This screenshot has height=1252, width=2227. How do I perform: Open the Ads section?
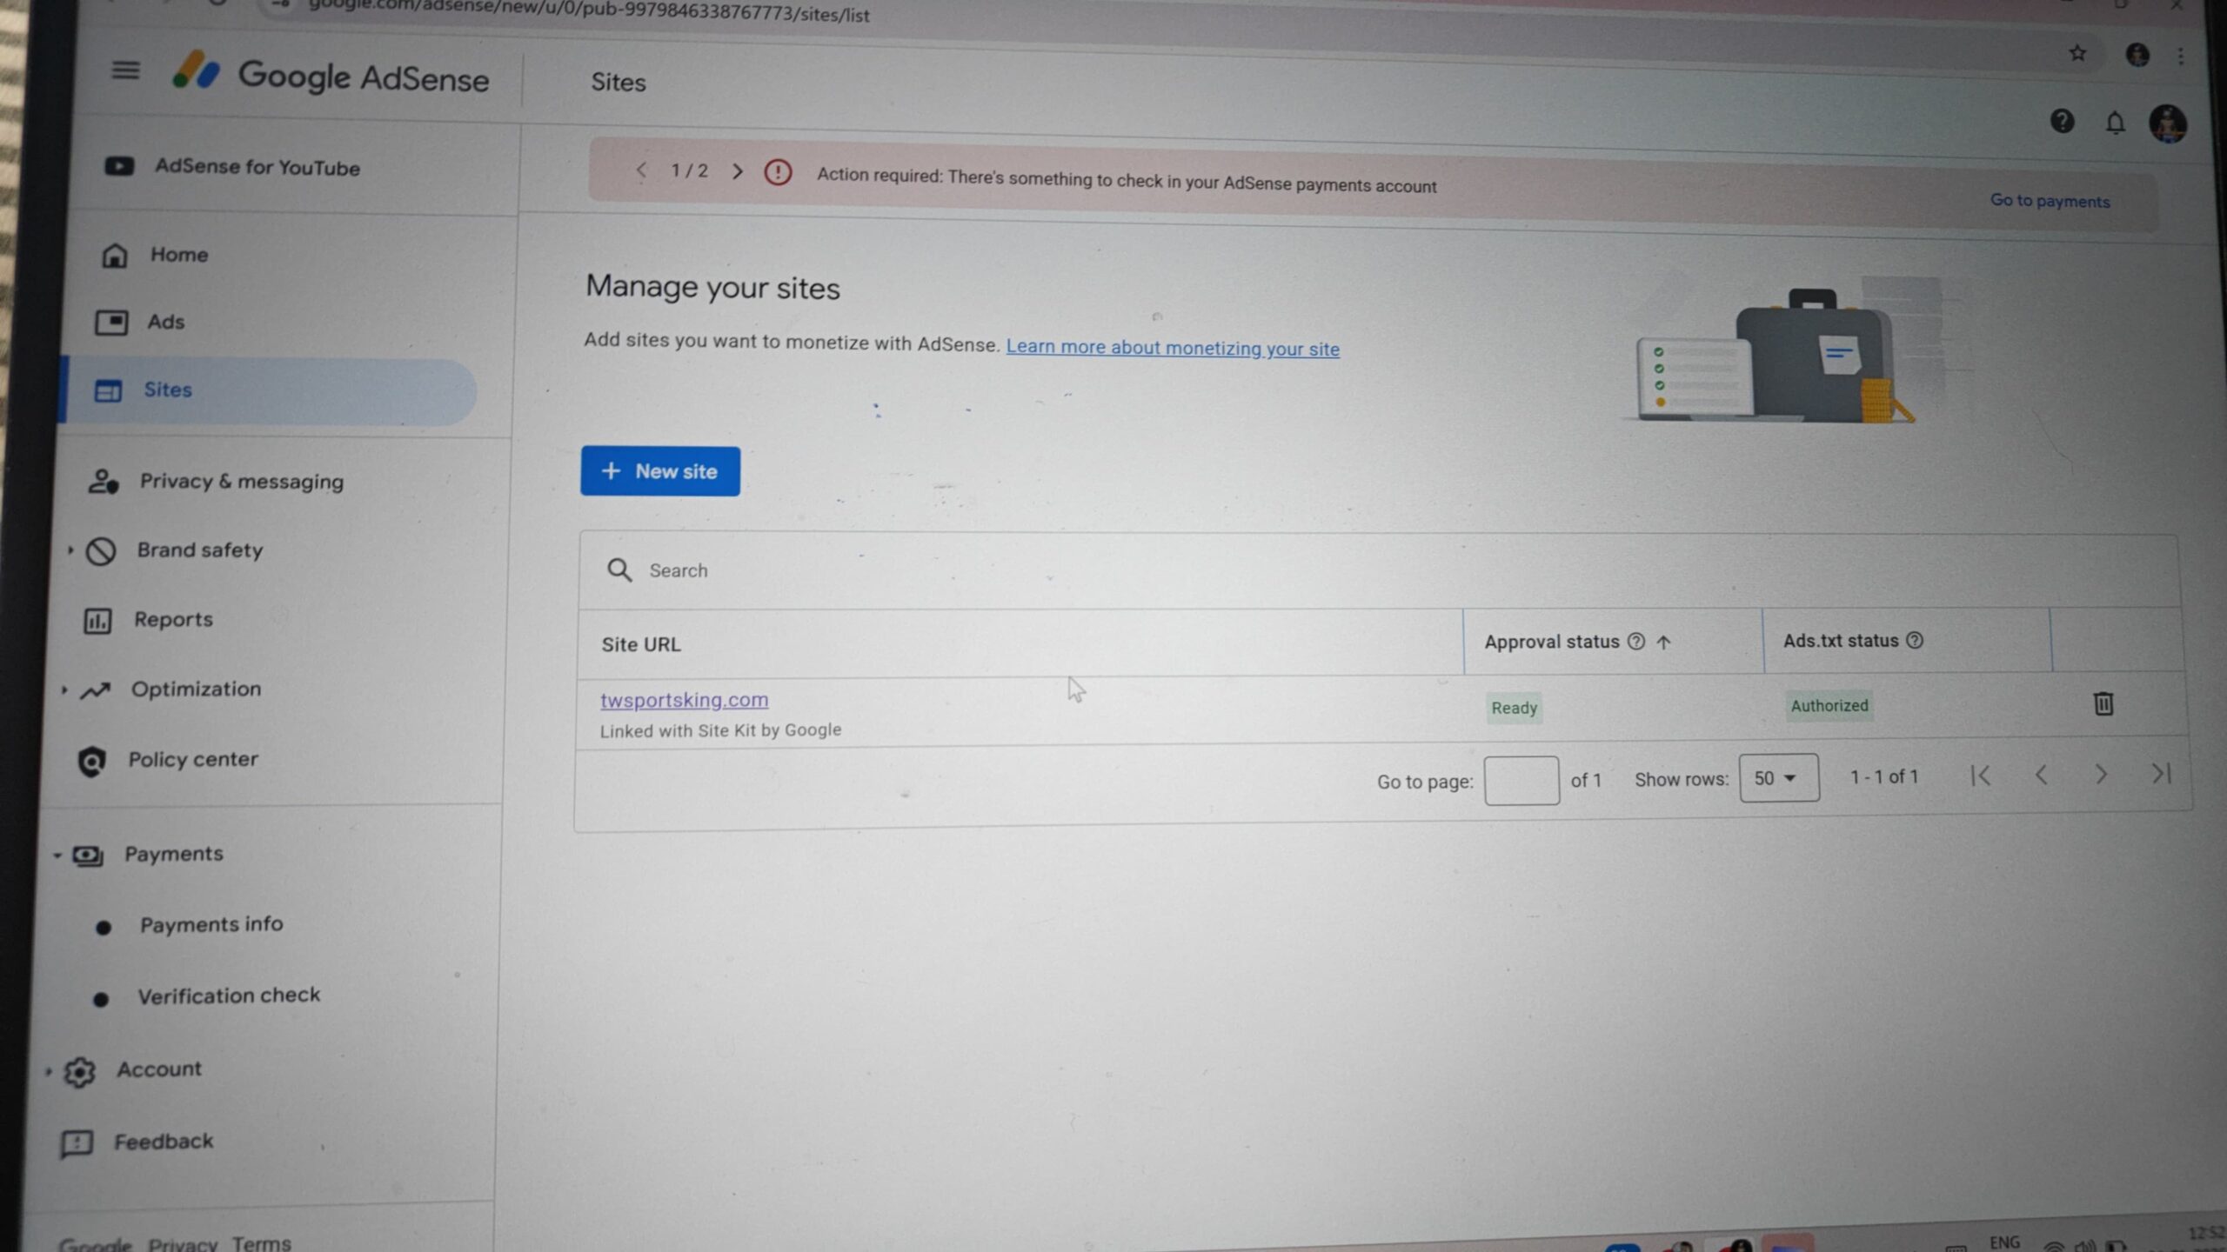click(165, 322)
